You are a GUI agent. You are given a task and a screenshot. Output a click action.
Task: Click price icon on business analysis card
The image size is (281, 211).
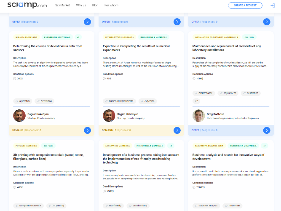tap(194, 187)
